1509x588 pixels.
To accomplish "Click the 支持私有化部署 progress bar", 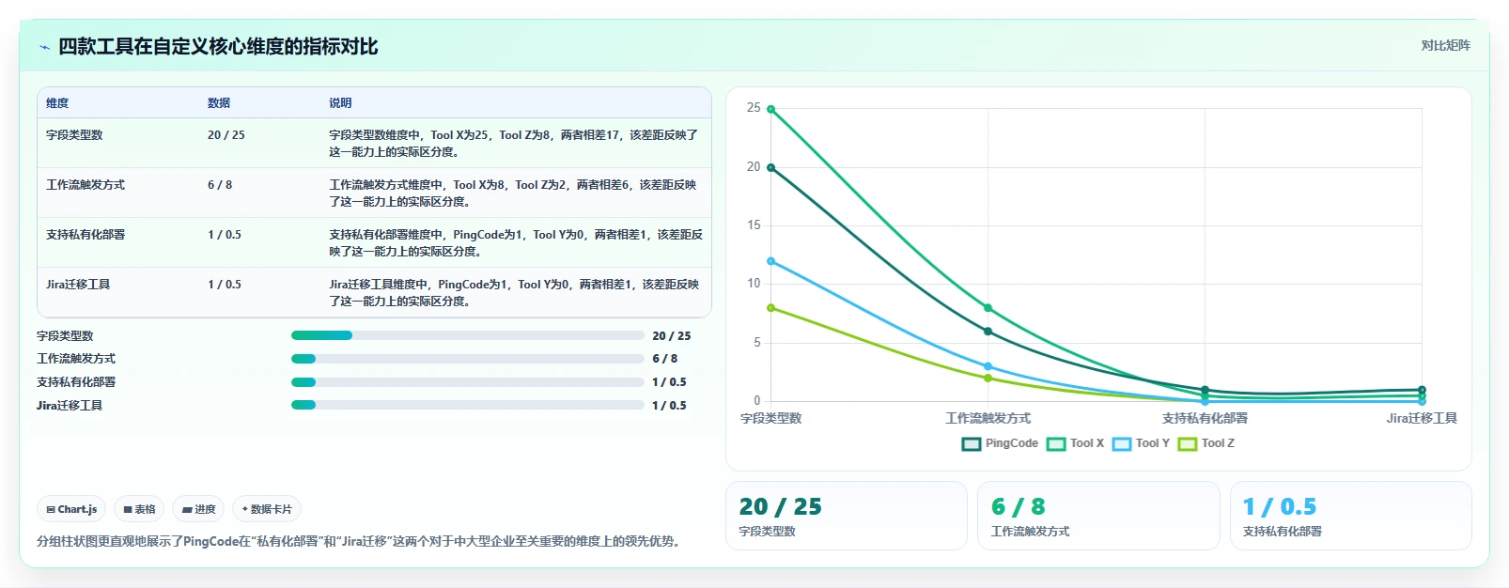I will tap(468, 382).
